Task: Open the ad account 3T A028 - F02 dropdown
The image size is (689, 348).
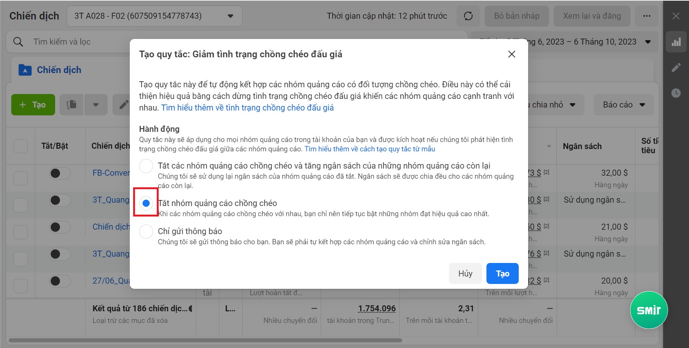Action: tap(155, 16)
